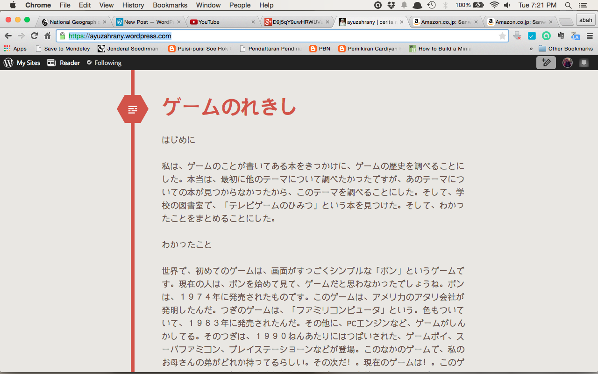Open the Other Bookmarks folder
Screen dimensions: 598x374
coord(565,49)
